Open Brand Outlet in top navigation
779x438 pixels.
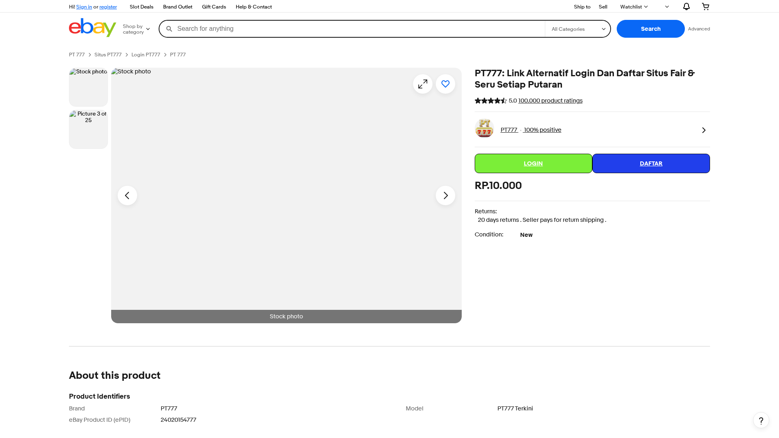(178, 7)
